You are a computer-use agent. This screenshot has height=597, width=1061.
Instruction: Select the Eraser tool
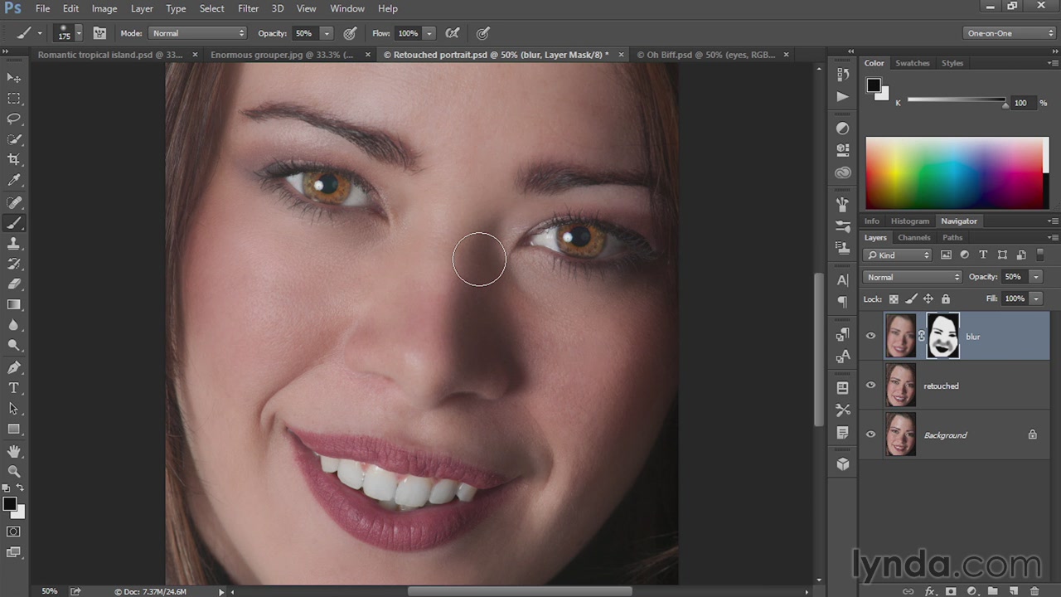click(14, 284)
